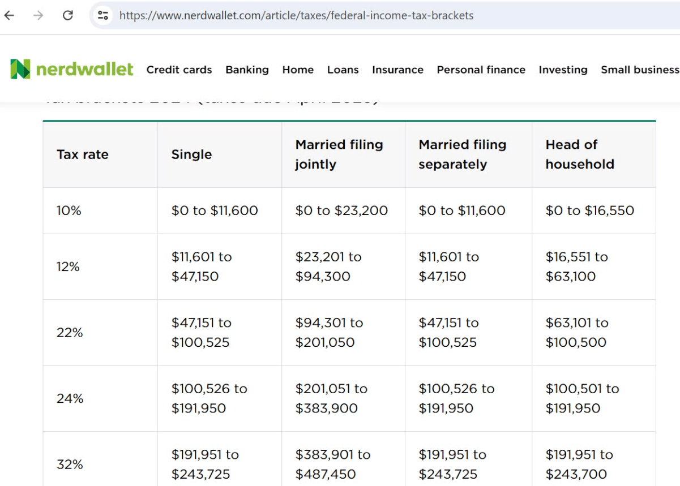Open site information icon in address bar
Image resolution: width=680 pixels, height=486 pixels.
(102, 15)
